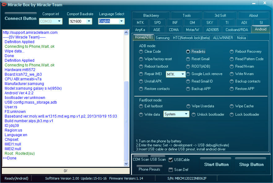Image resolution: width=273 pixels, height=183 pixels.
Task: Switch to the AnyKa tab
Action: (140, 30)
